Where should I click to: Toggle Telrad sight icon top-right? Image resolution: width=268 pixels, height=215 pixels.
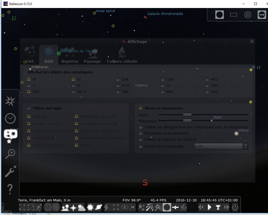tap(248, 15)
